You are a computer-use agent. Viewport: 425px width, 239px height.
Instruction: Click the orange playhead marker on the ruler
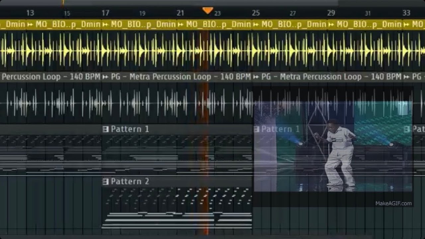pyautogui.click(x=208, y=11)
